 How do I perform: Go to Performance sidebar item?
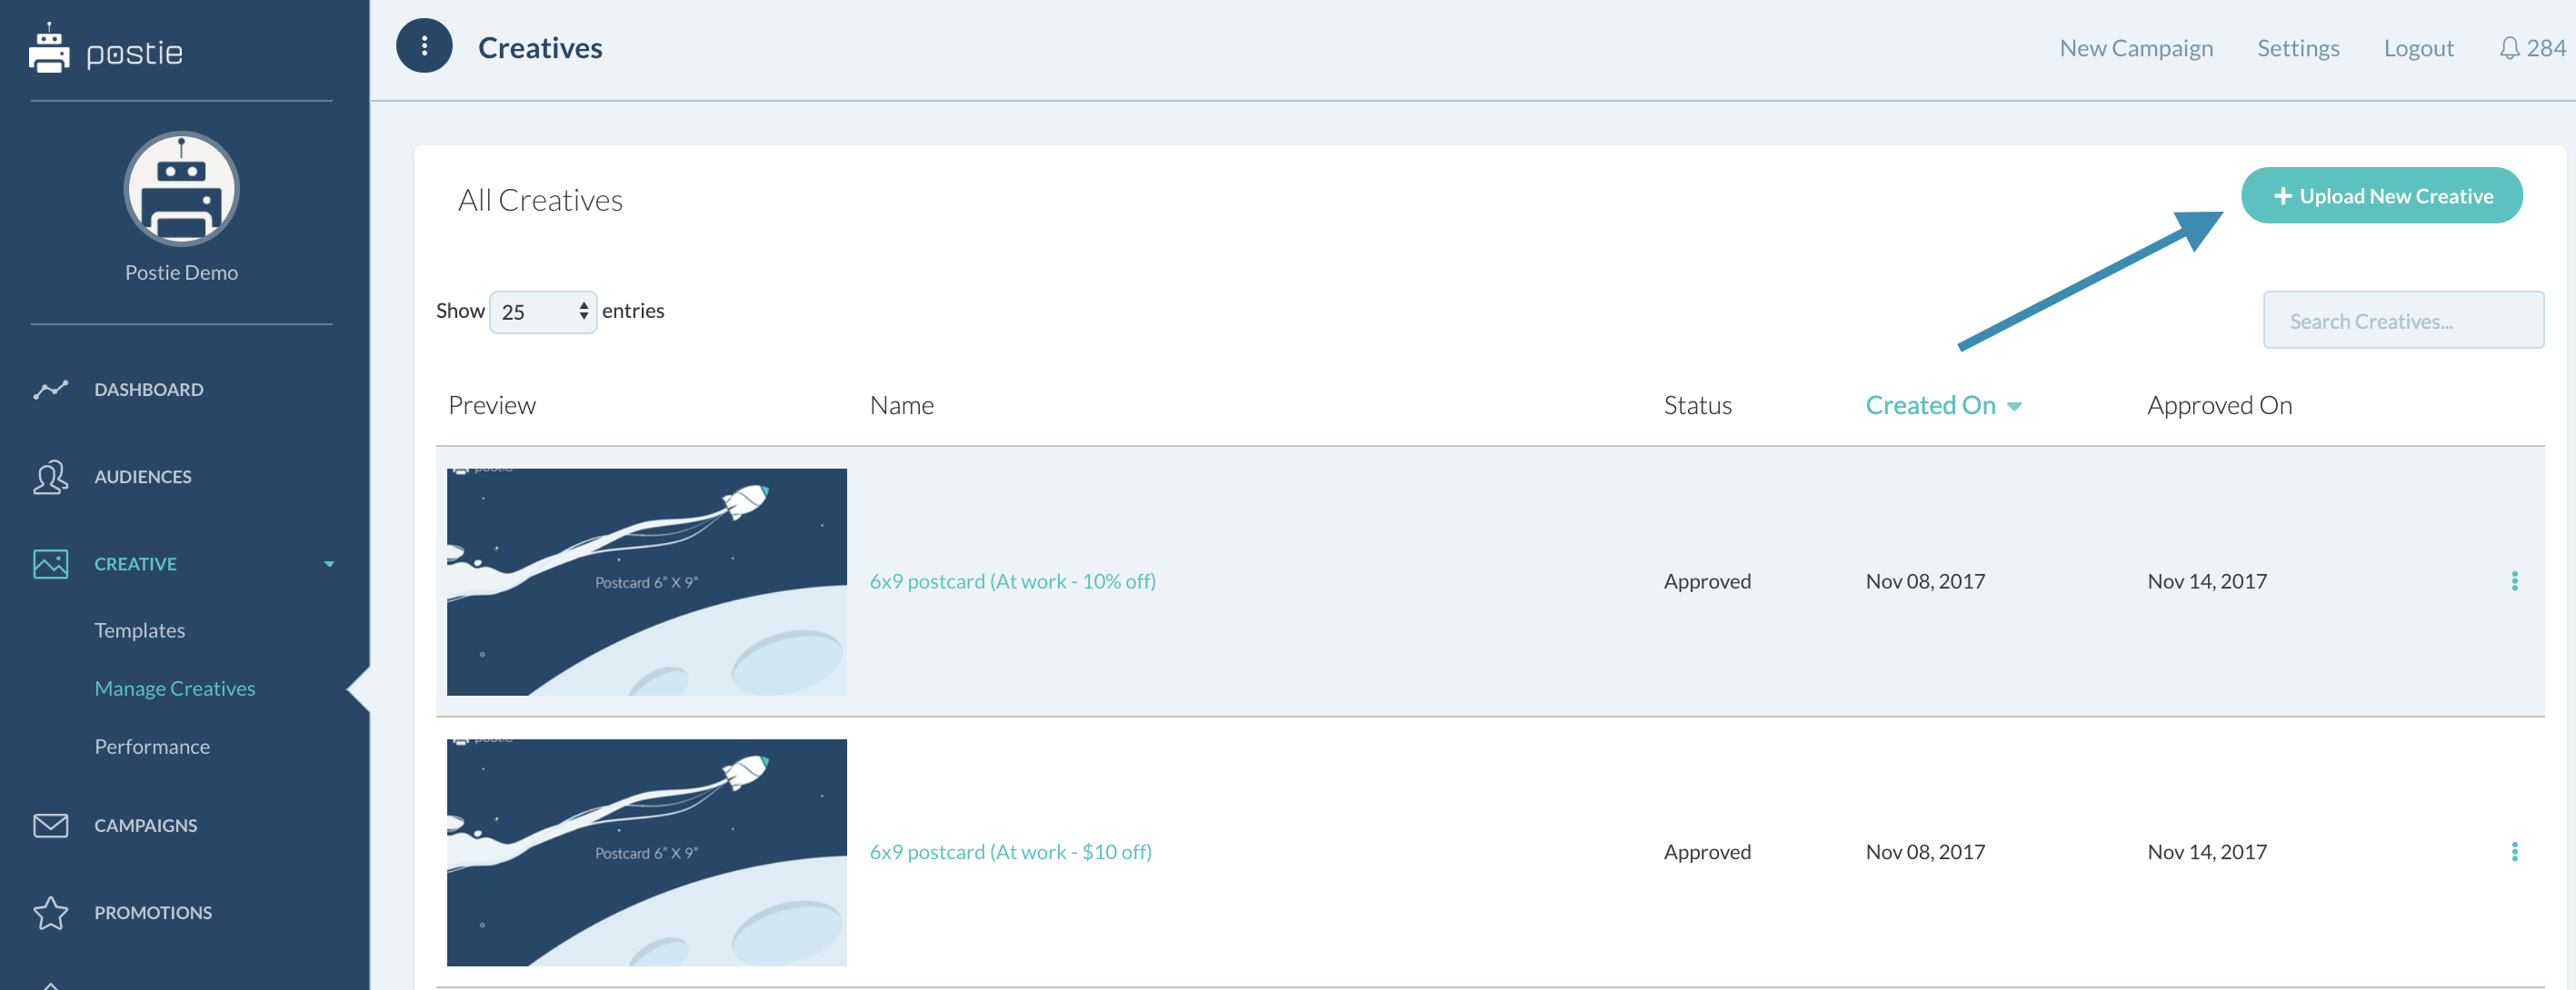152,747
